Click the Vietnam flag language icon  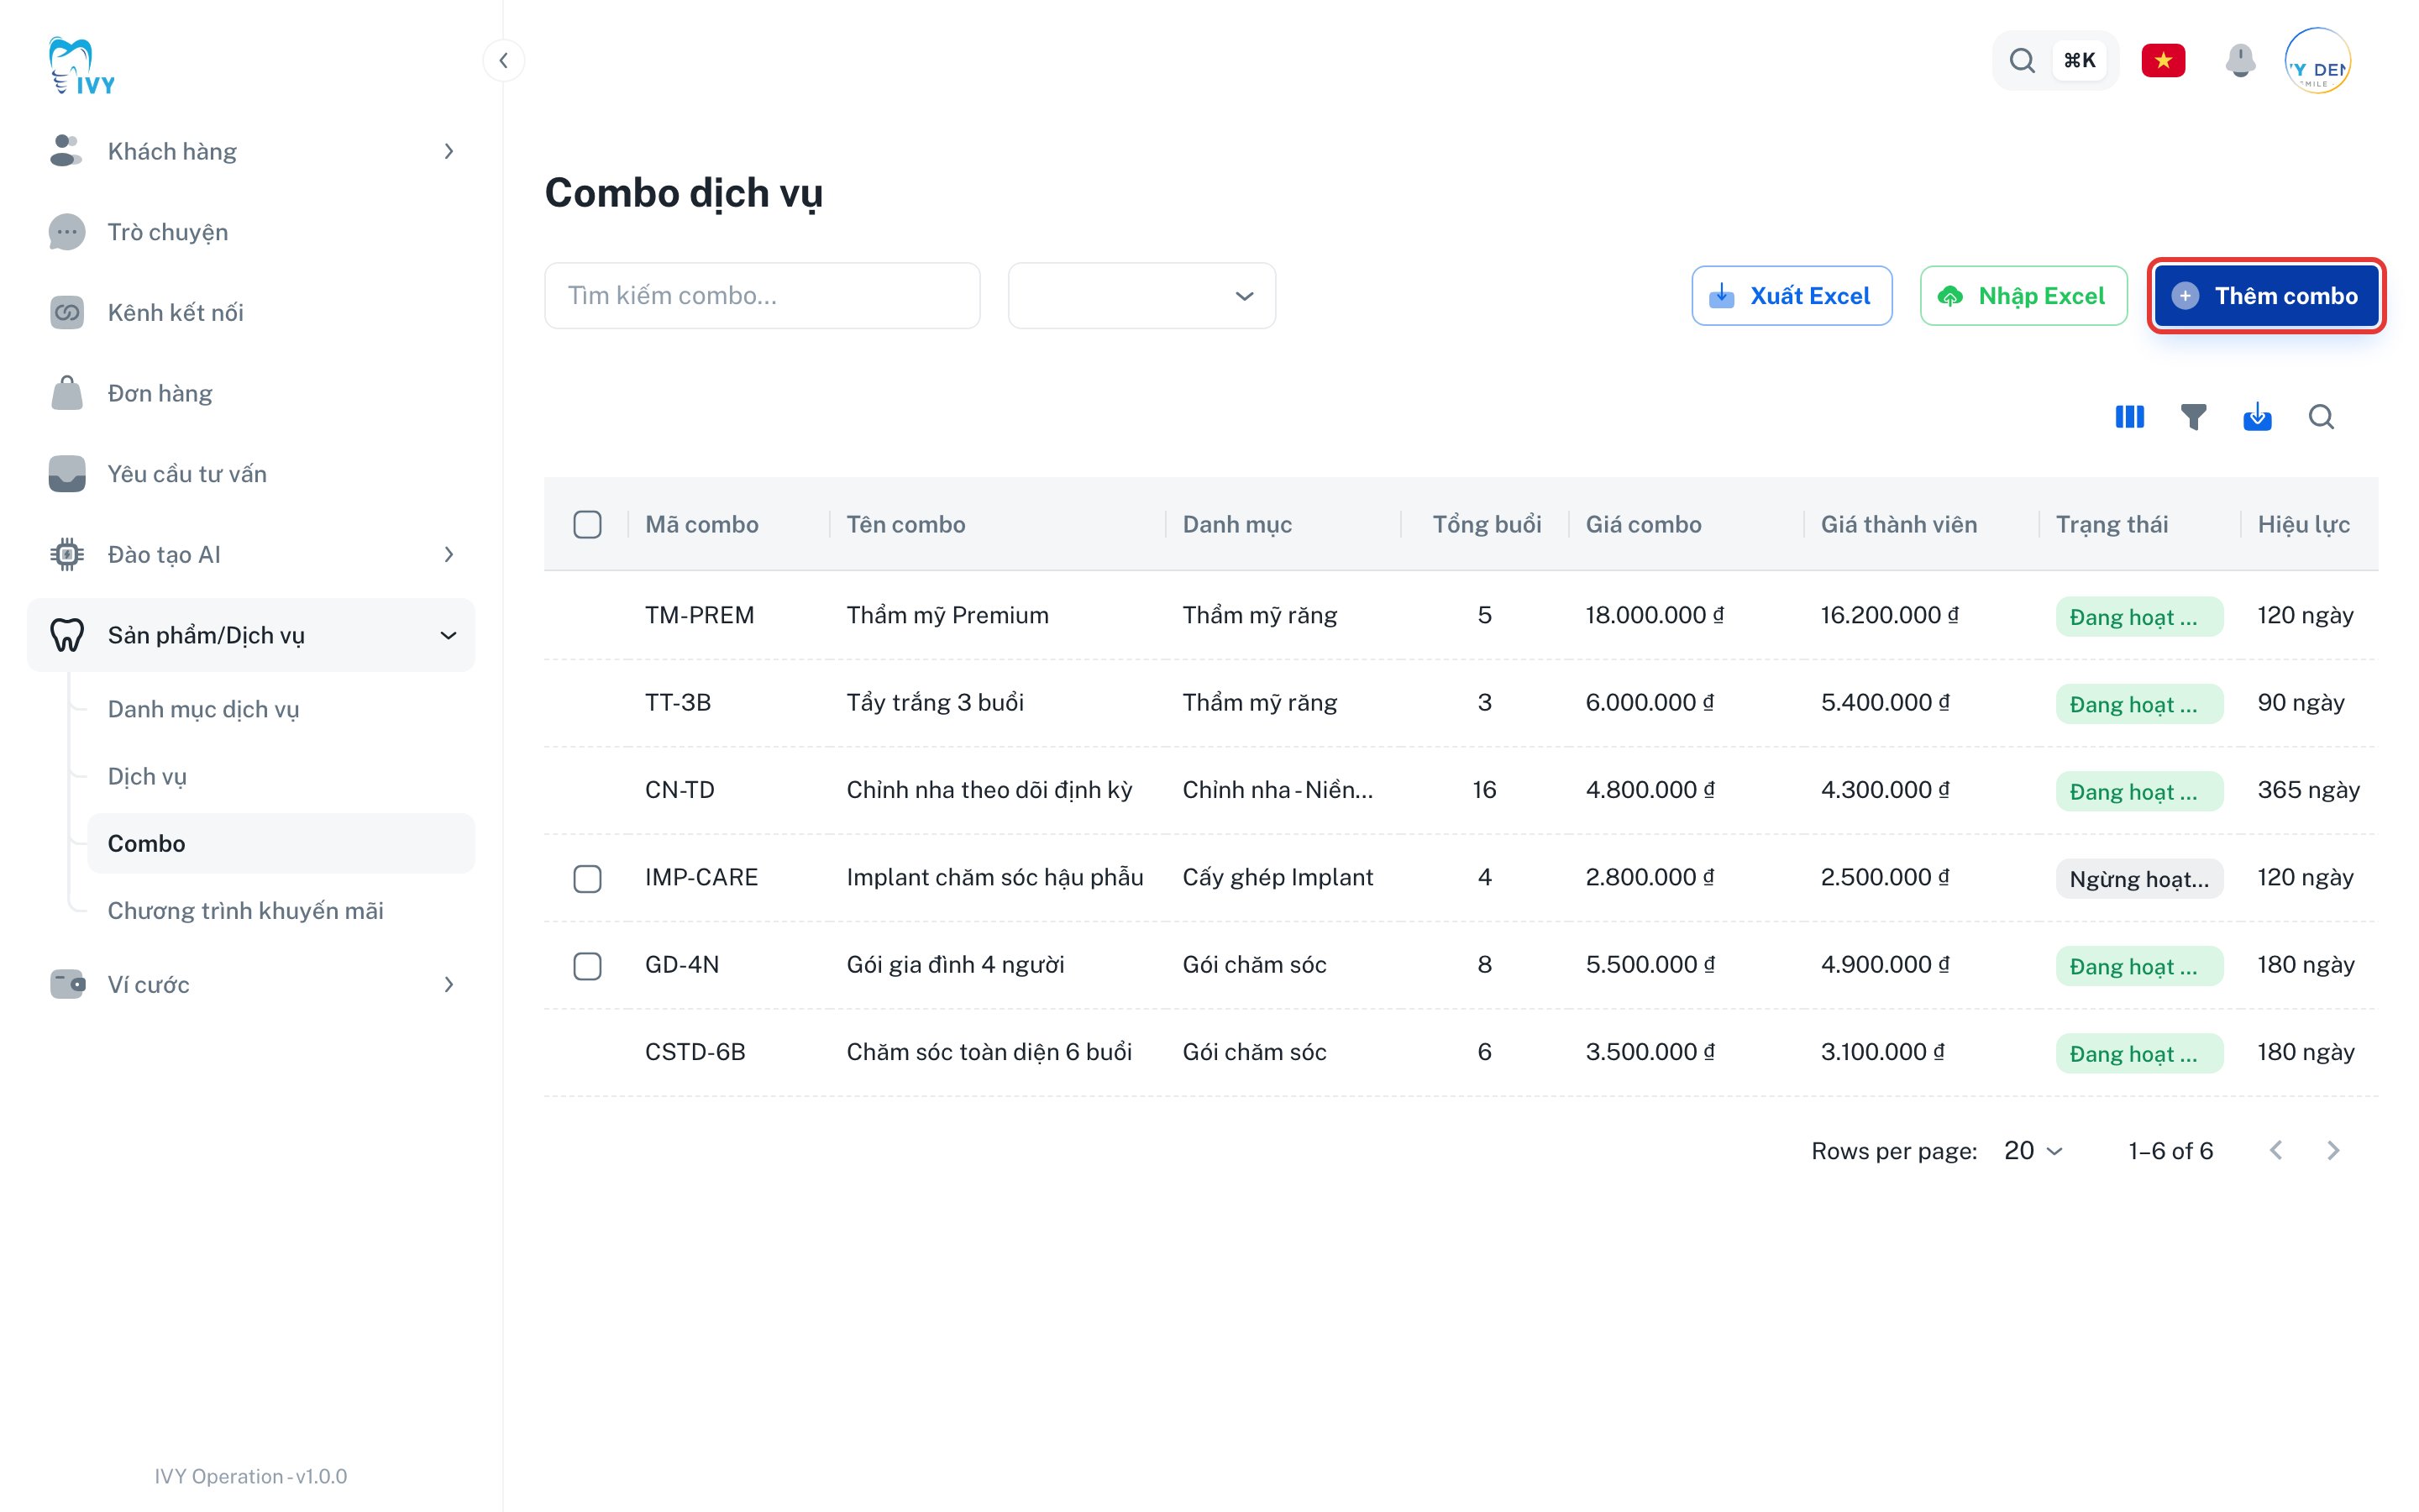coord(2162,60)
